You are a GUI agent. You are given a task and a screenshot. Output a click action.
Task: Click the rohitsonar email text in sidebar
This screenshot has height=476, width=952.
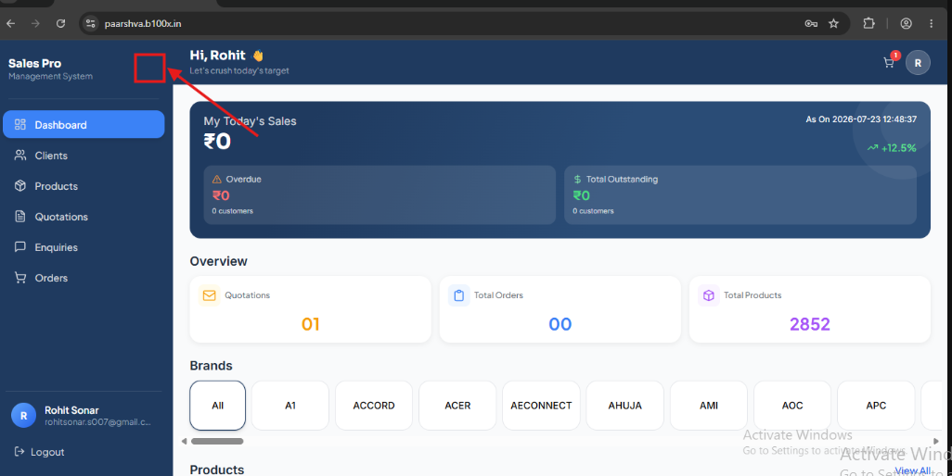[97, 422]
